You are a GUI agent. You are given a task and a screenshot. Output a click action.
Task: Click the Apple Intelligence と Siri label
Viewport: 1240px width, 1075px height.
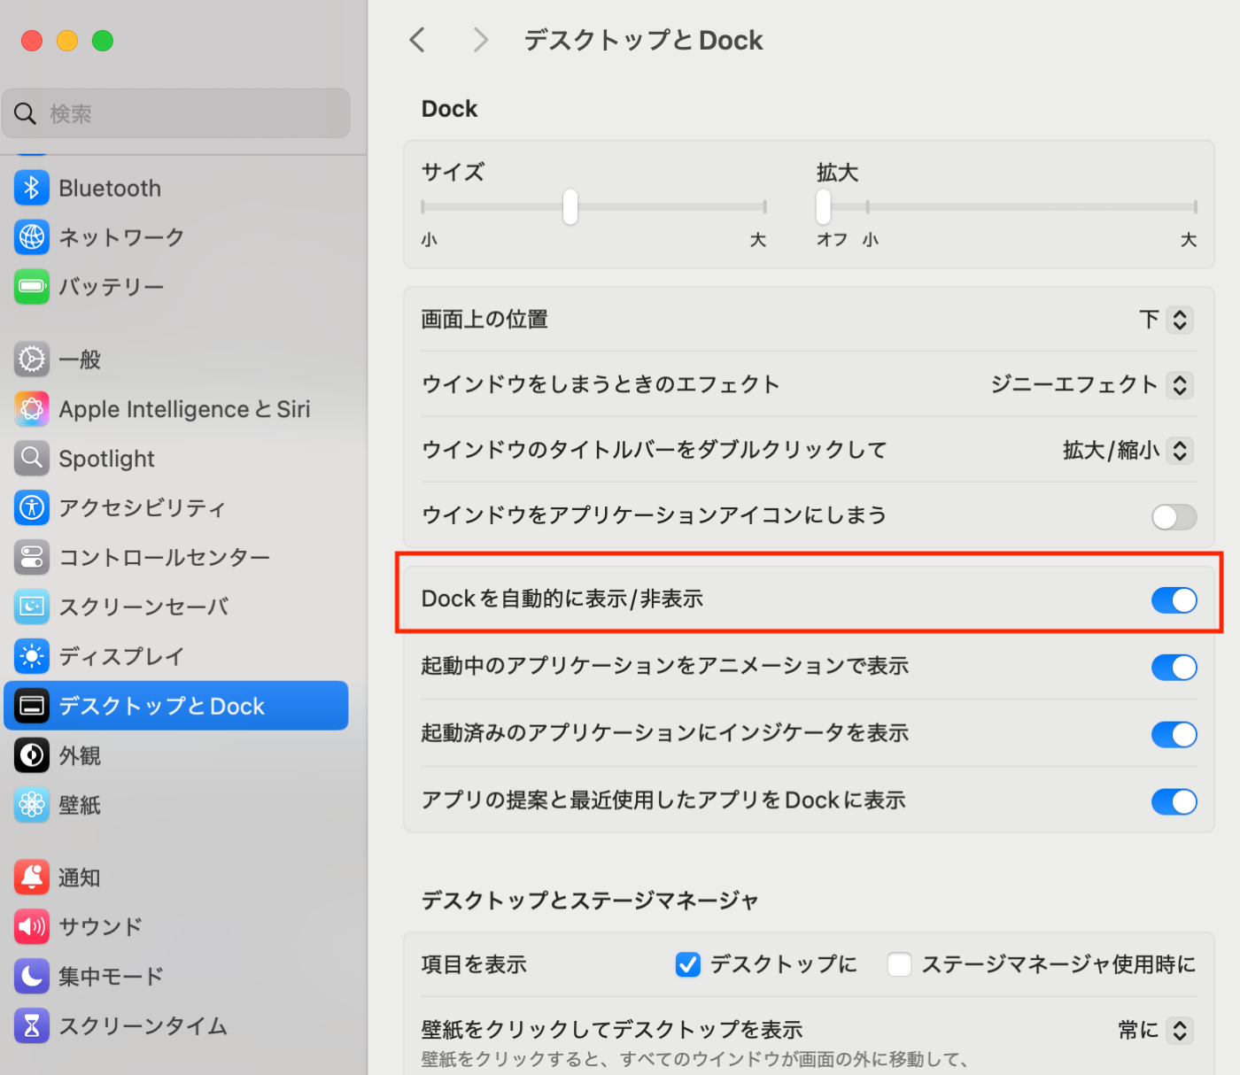184,409
